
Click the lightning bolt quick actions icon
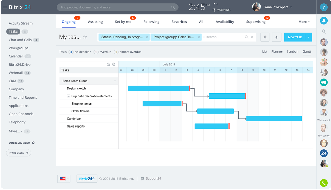(x=276, y=37)
